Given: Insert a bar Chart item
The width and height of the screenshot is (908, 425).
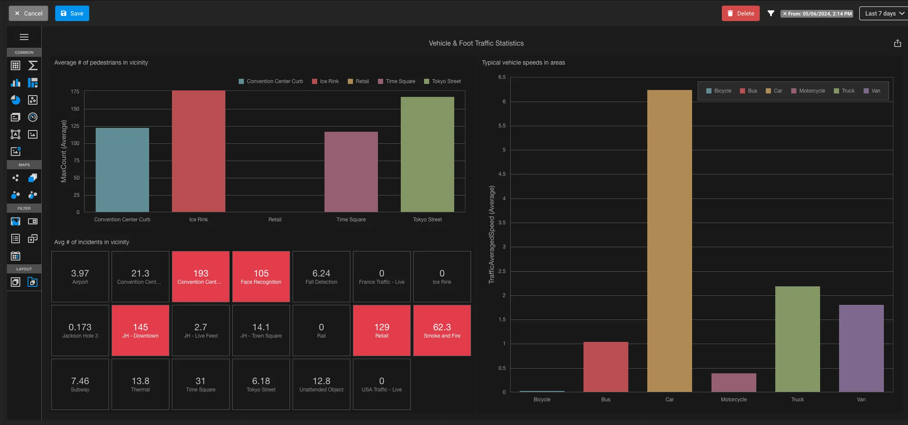Looking at the screenshot, I should click(x=16, y=83).
